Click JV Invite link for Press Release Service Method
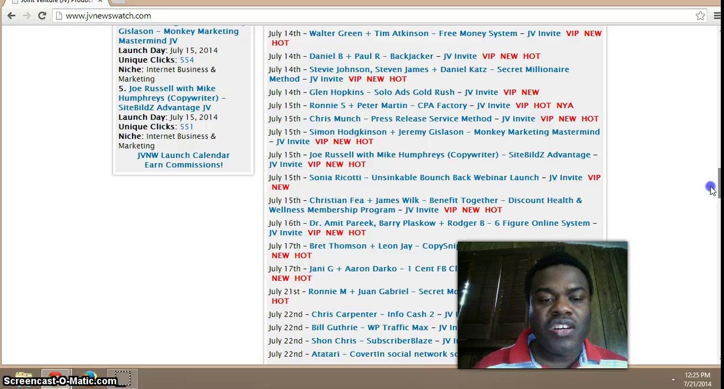This screenshot has width=724, height=389. tap(518, 119)
